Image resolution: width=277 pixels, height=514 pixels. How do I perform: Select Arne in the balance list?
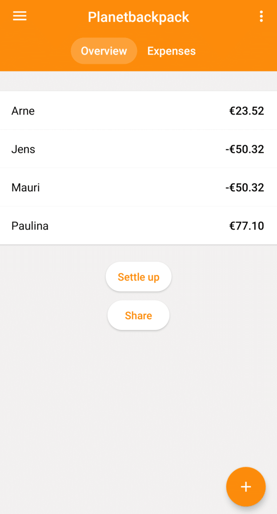coord(23,111)
